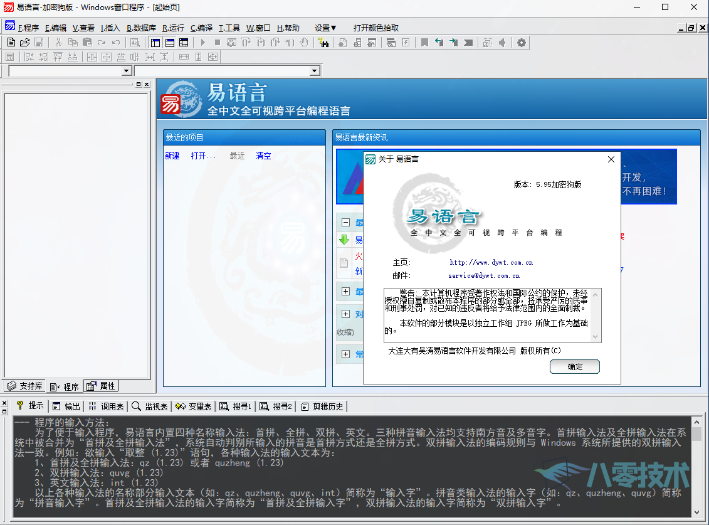
Task: Switch to the 搜寻1 tab
Action: (236, 406)
